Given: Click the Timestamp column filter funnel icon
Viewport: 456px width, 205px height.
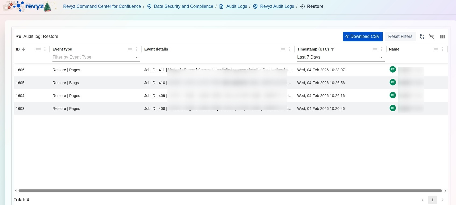Looking at the screenshot, I should coord(332,49).
